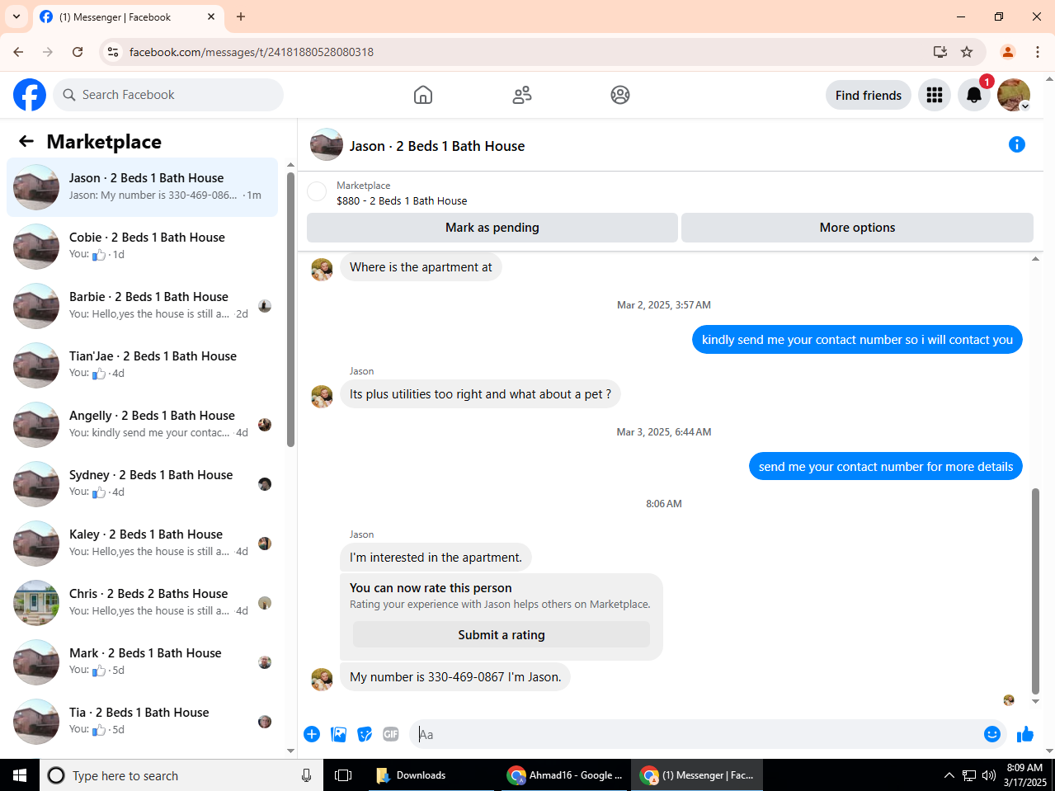
Task: Show hidden system tray icons
Action: pos(949,775)
